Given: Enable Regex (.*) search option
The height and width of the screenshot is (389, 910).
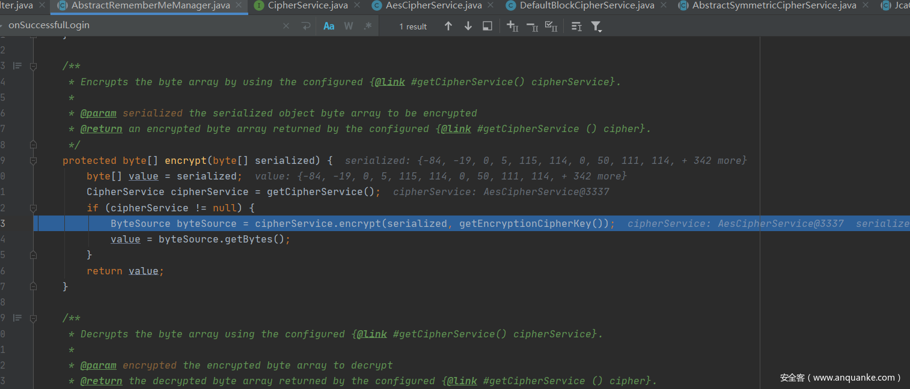Looking at the screenshot, I should point(368,26).
